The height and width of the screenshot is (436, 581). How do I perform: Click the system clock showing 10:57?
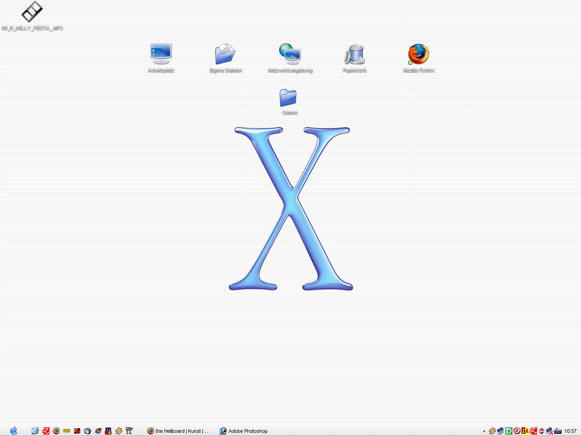pyautogui.click(x=570, y=431)
